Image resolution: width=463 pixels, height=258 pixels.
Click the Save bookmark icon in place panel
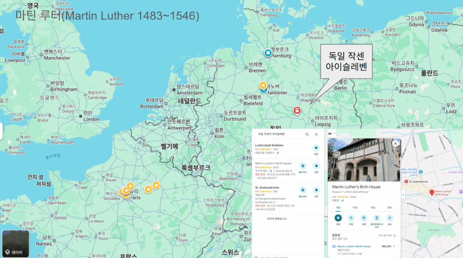351,217
